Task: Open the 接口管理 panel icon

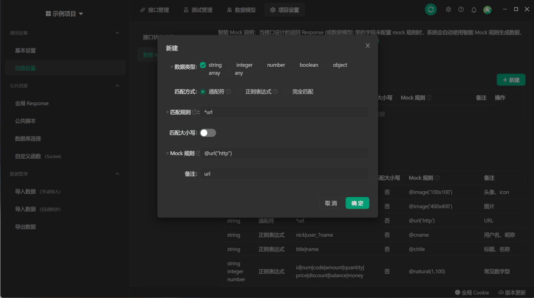Action: coord(142,9)
